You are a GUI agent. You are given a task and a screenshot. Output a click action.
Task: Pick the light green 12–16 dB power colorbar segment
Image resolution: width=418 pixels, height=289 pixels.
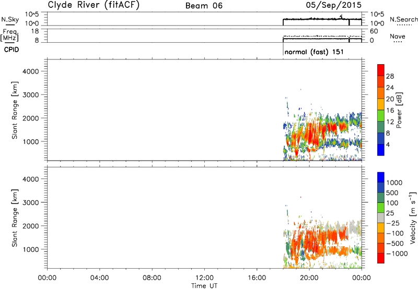381,116
